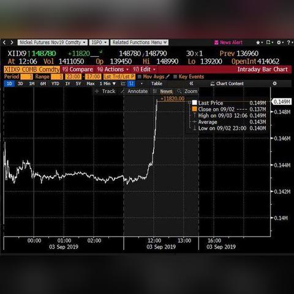
Task: Click the favorites star icon
Action: click(258, 42)
